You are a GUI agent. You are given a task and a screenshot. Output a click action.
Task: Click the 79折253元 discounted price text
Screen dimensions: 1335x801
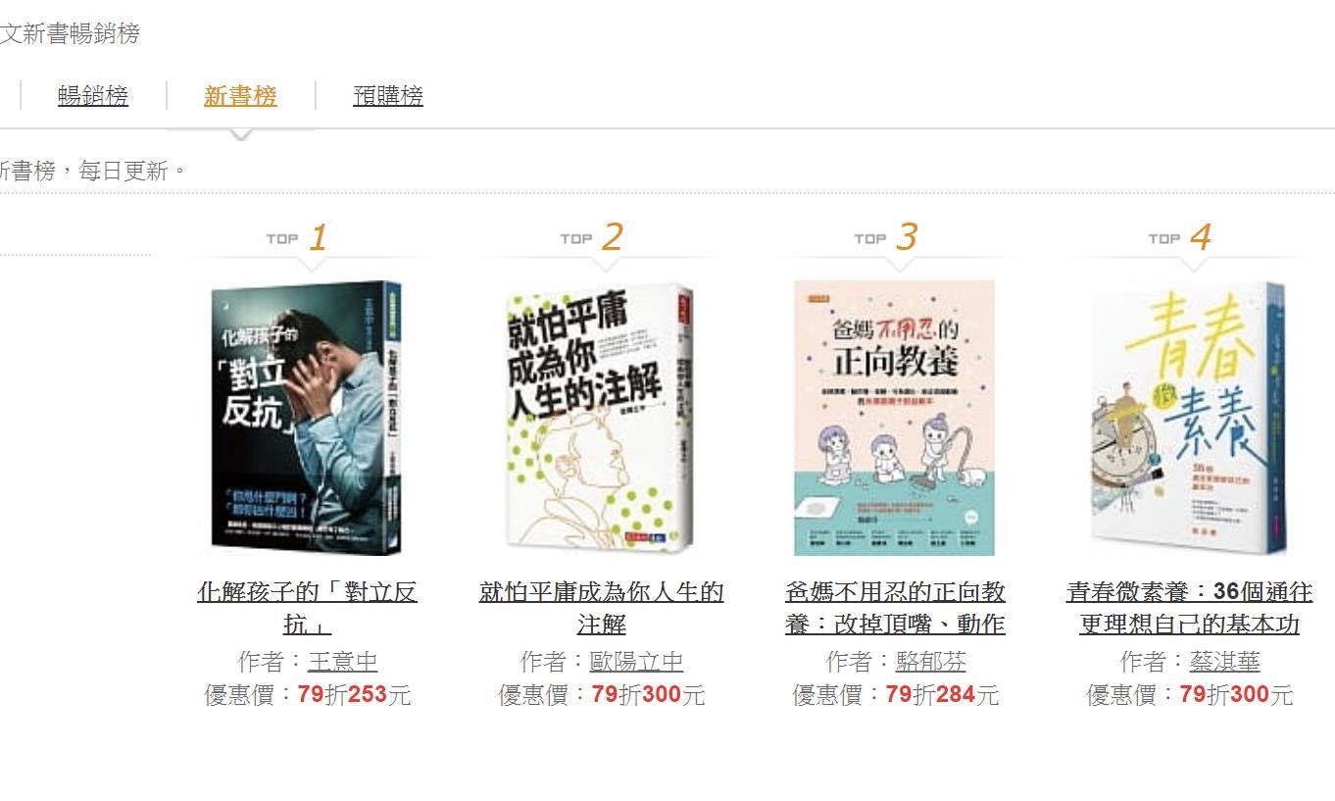(x=354, y=695)
